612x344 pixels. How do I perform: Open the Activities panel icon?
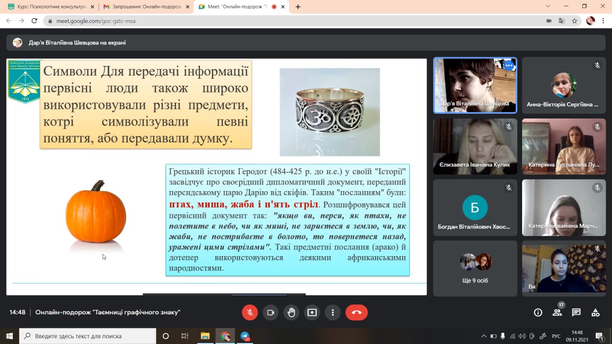[x=595, y=312]
